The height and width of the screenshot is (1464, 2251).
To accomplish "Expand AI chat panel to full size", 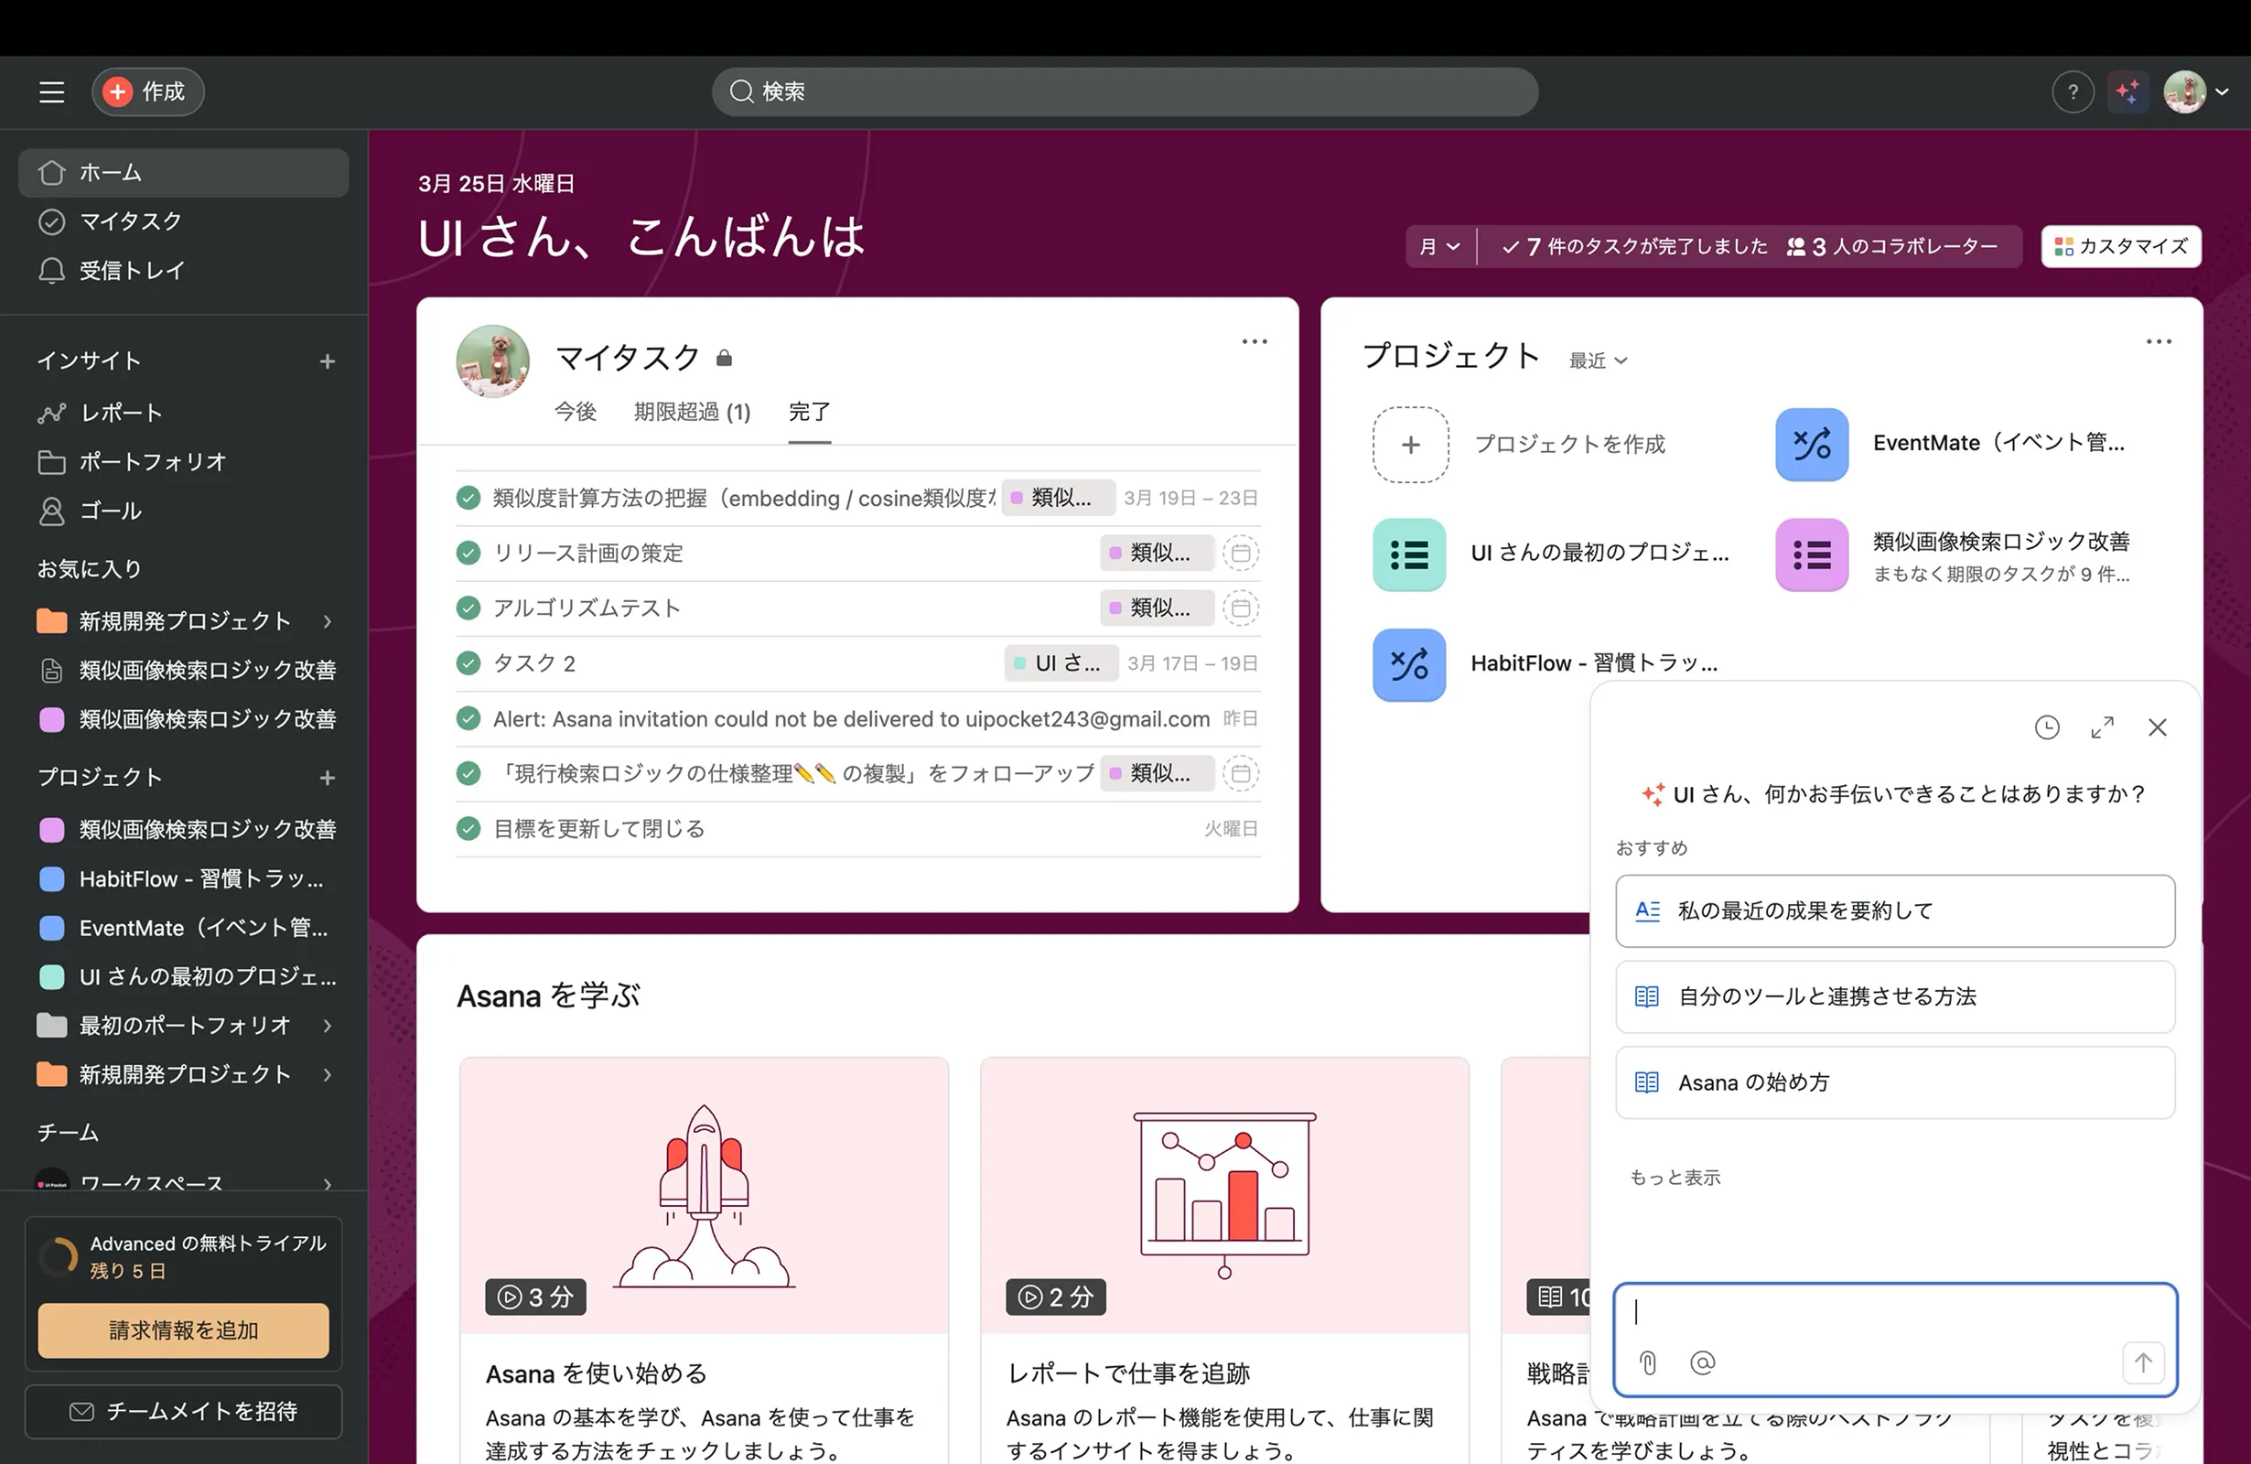I will click(x=2102, y=727).
